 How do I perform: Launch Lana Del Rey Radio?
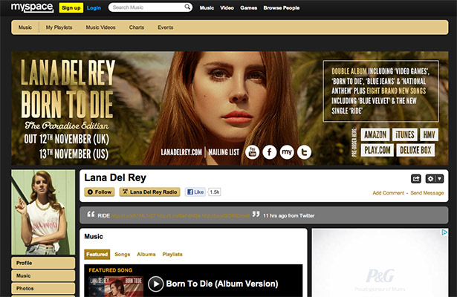[x=150, y=192]
